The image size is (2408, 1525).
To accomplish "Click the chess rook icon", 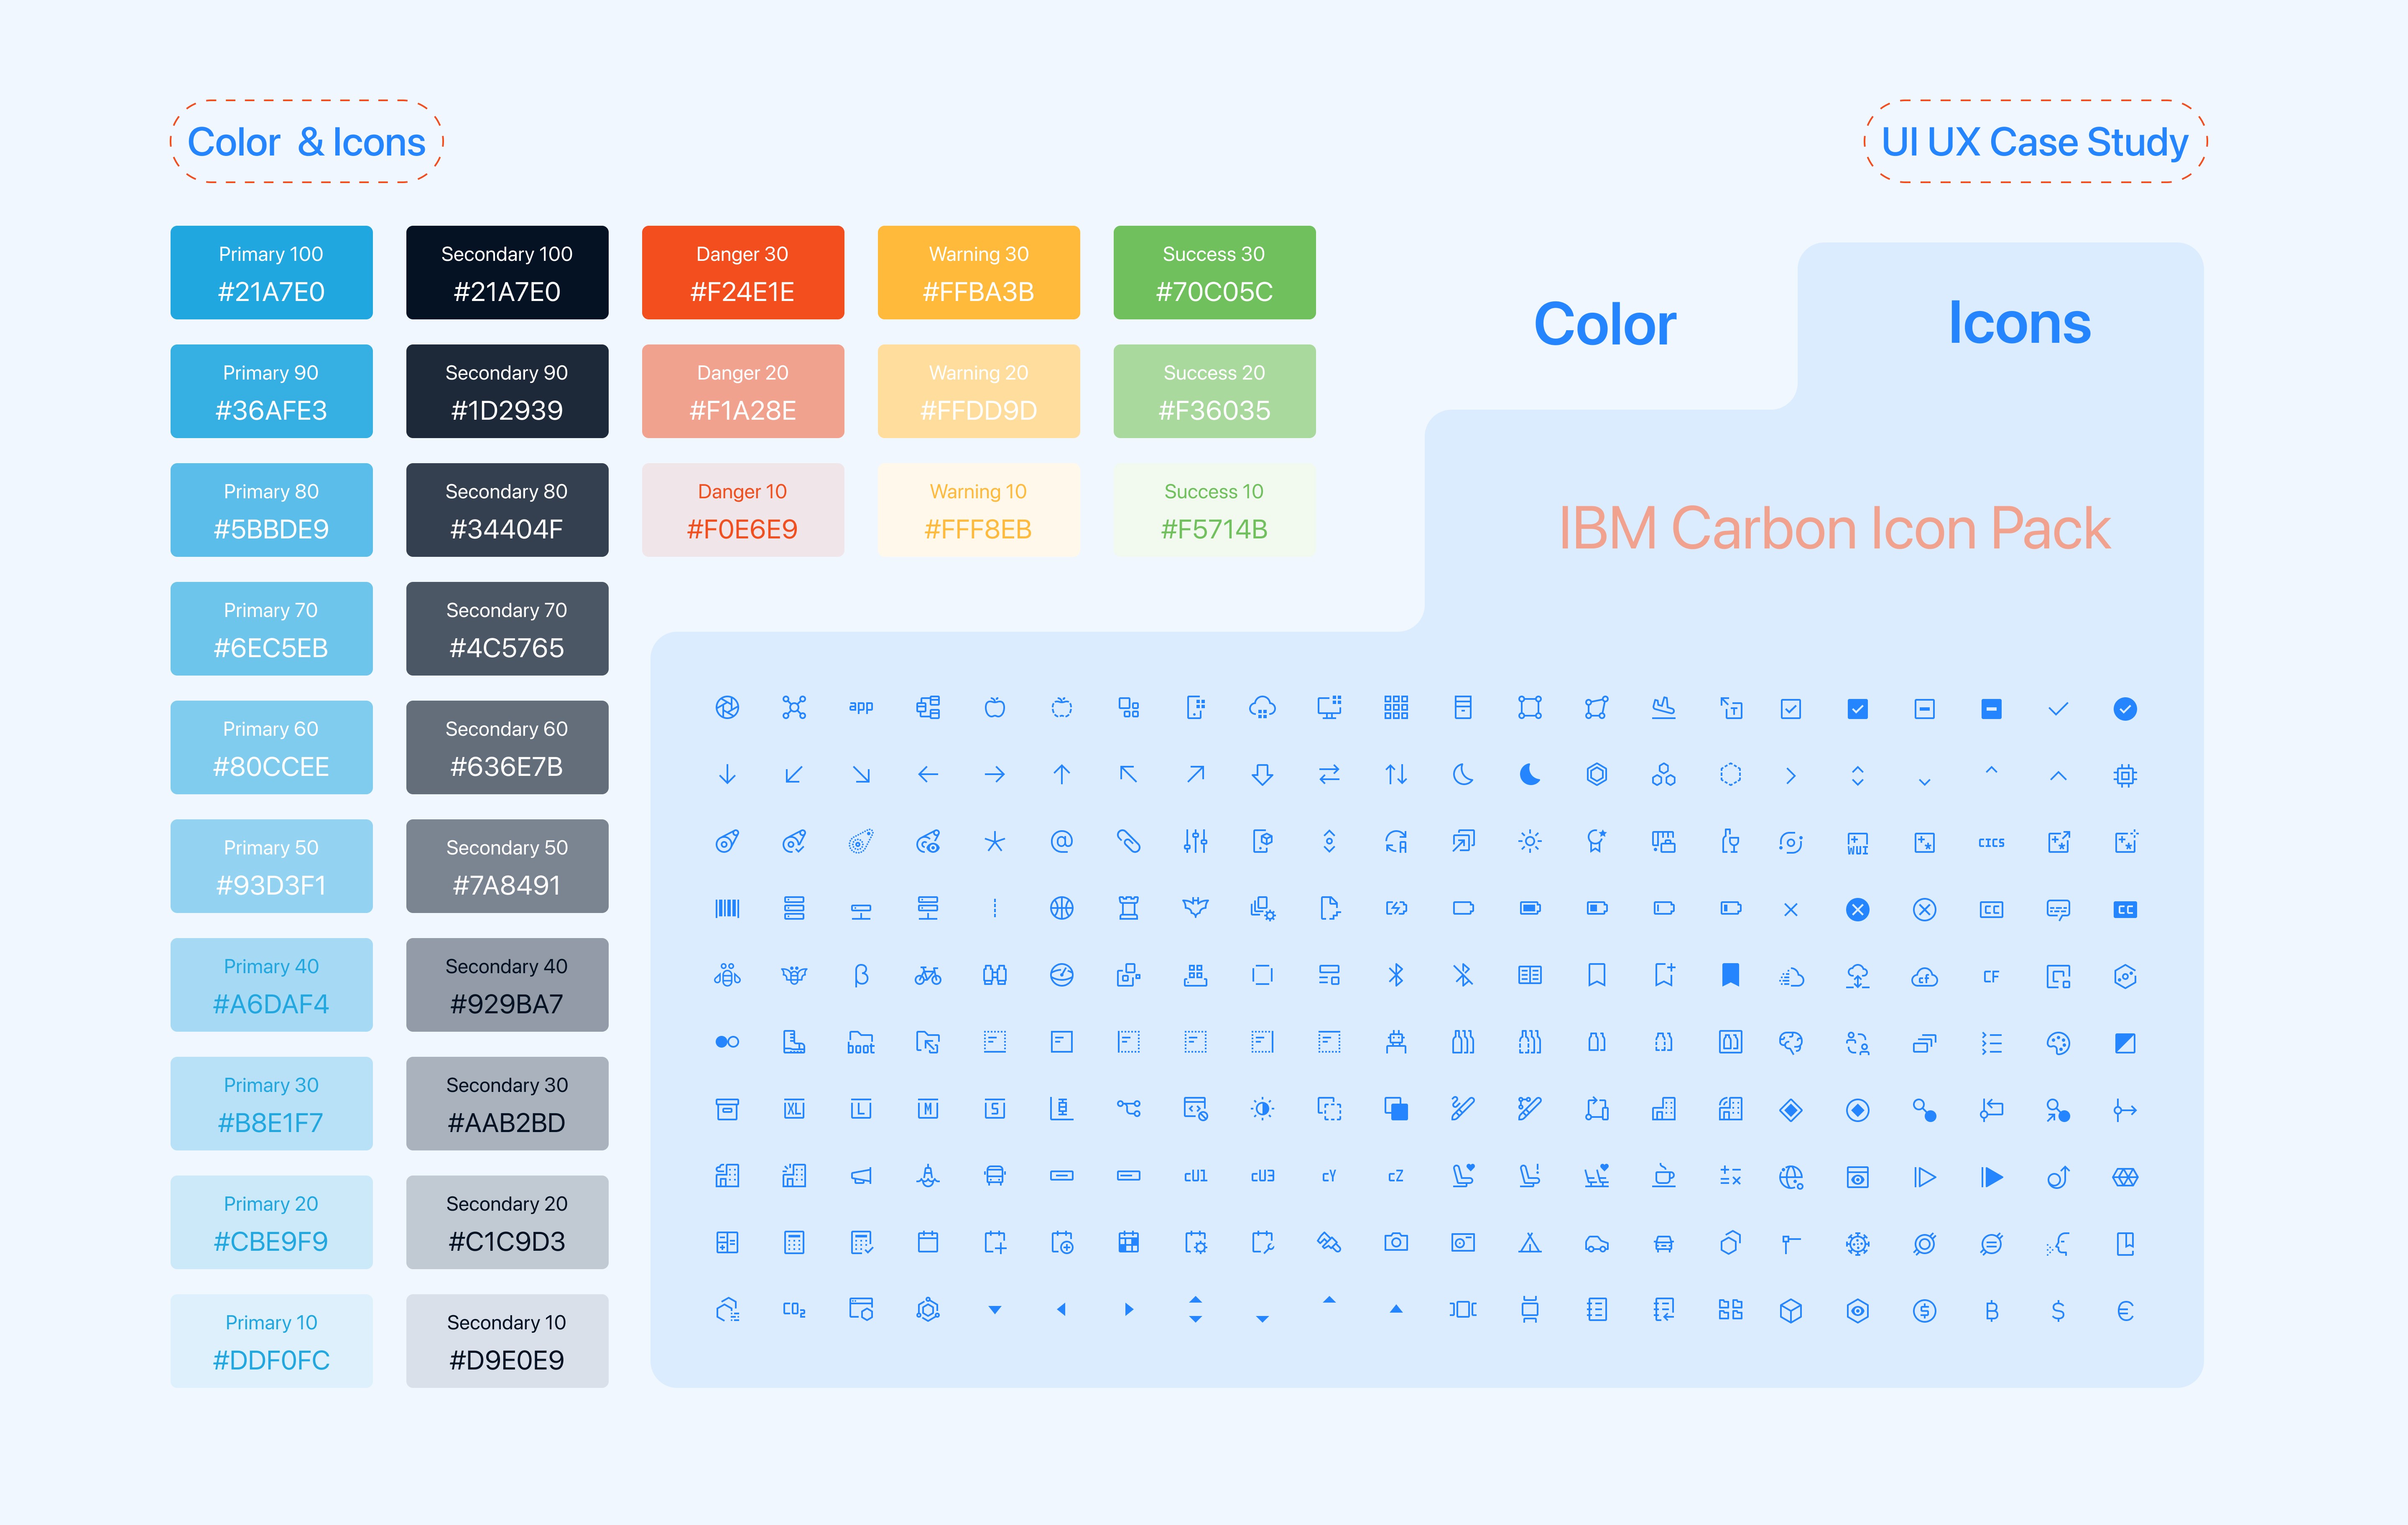I will (x=1129, y=908).
